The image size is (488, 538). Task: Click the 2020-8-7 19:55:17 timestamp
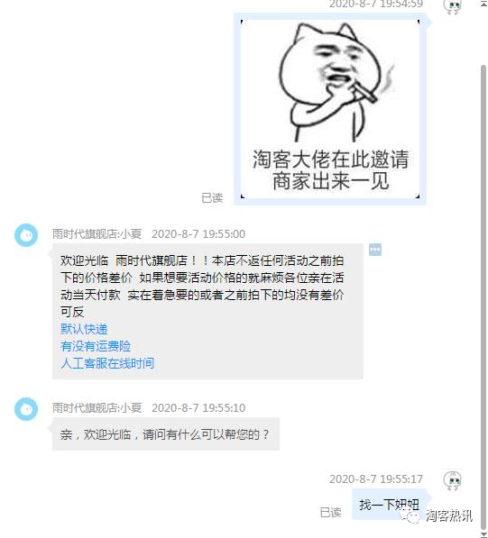click(x=376, y=479)
